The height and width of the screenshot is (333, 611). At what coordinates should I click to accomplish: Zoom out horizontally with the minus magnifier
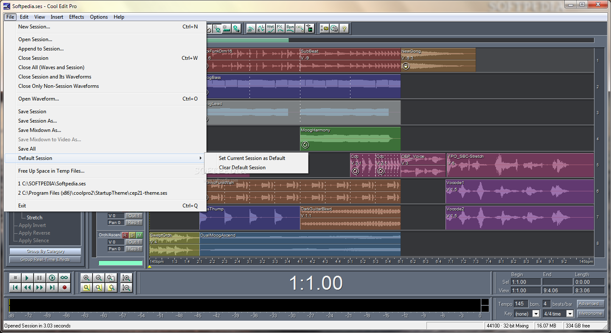tap(99, 278)
